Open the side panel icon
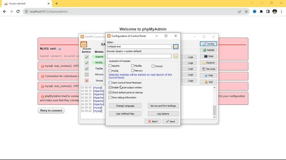Viewport: 286px width, 160px height. click(268, 12)
